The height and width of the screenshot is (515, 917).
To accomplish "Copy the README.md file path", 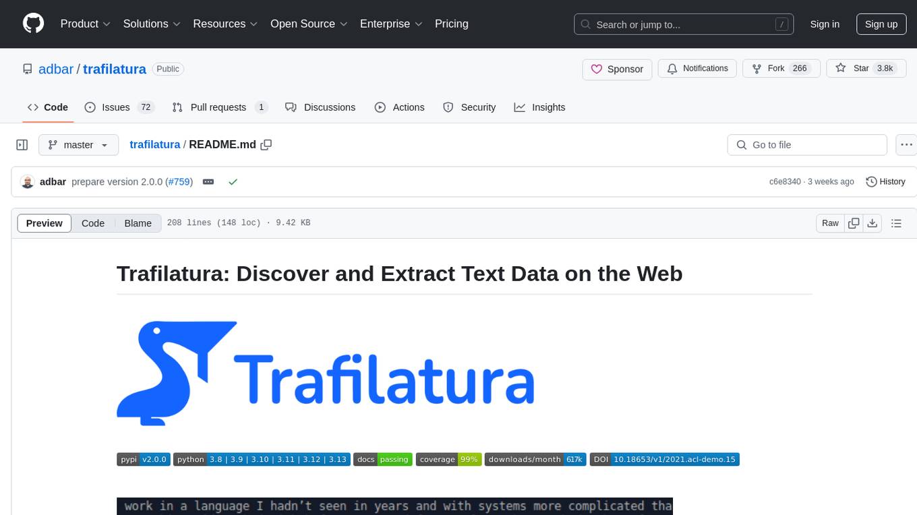I will (266, 144).
